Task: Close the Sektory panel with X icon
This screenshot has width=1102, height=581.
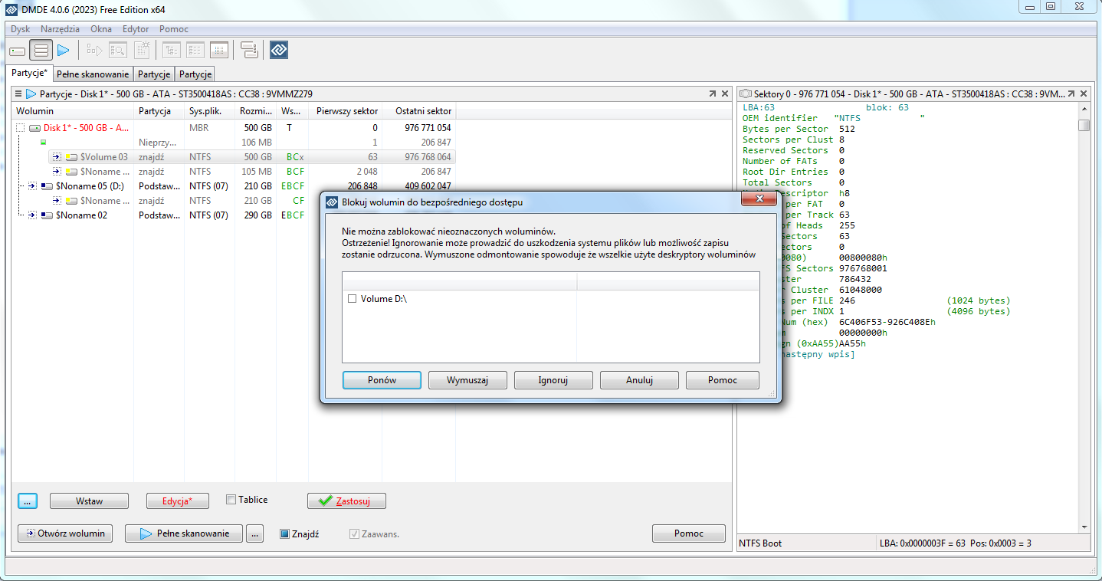Action: pos(1084,94)
